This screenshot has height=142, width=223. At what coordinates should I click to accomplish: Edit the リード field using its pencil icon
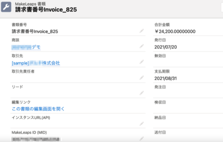click(x=142, y=93)
